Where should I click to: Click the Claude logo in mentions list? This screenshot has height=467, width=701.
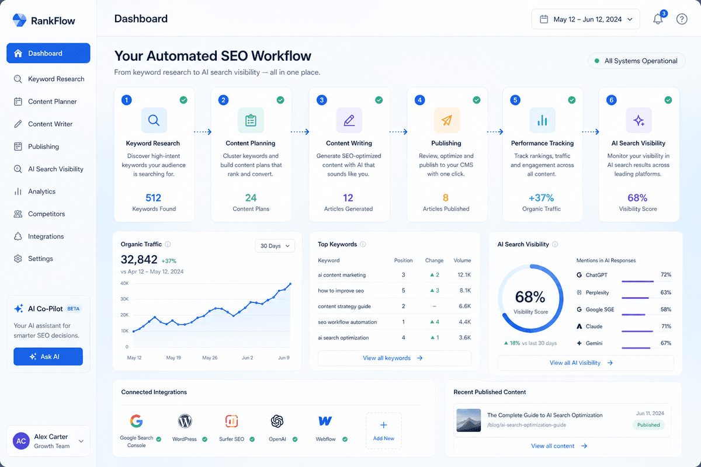(579, 326)
